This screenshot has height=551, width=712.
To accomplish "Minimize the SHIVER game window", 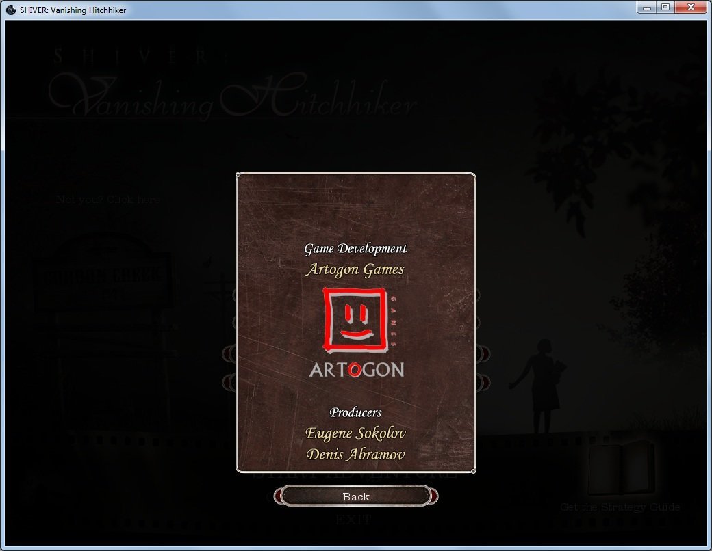I will (x=647, y=7).
